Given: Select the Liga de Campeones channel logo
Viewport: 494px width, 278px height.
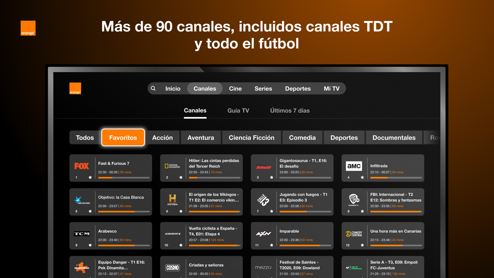Looking at the screenshot, I should point(354,268).
